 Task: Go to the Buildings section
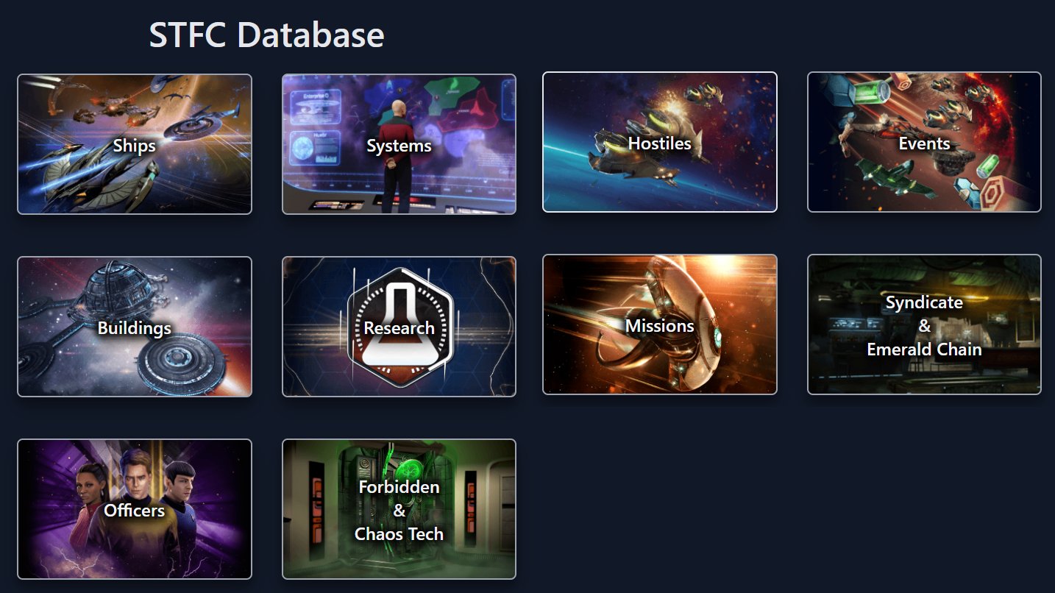click(135, 327)
